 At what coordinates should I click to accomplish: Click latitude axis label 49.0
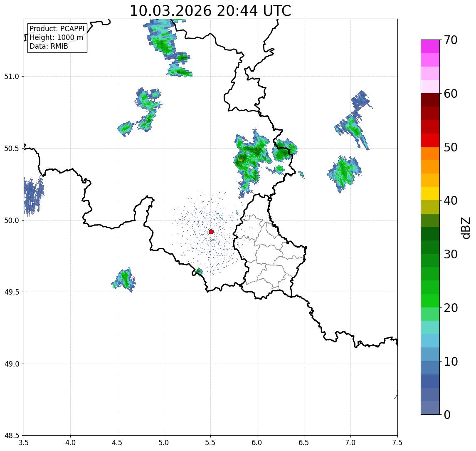coord(11,364)
